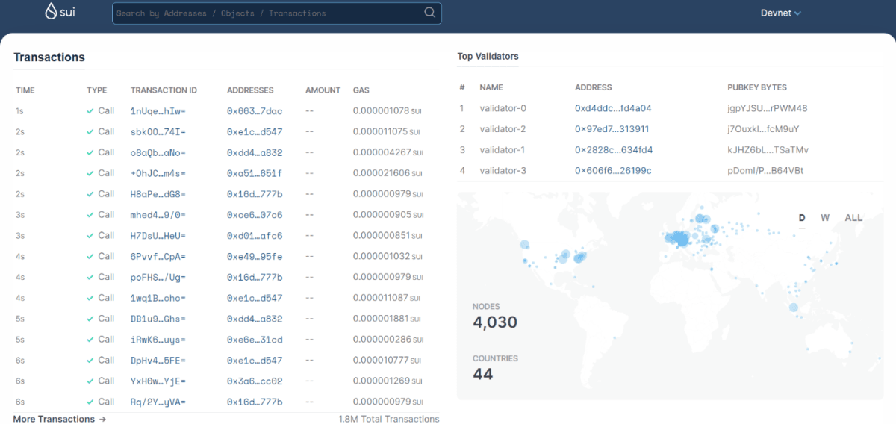Image resolution: width=896 pixels, height=424 pixels.
Task: Switch map to the D time range
Action: click(802, 218)
